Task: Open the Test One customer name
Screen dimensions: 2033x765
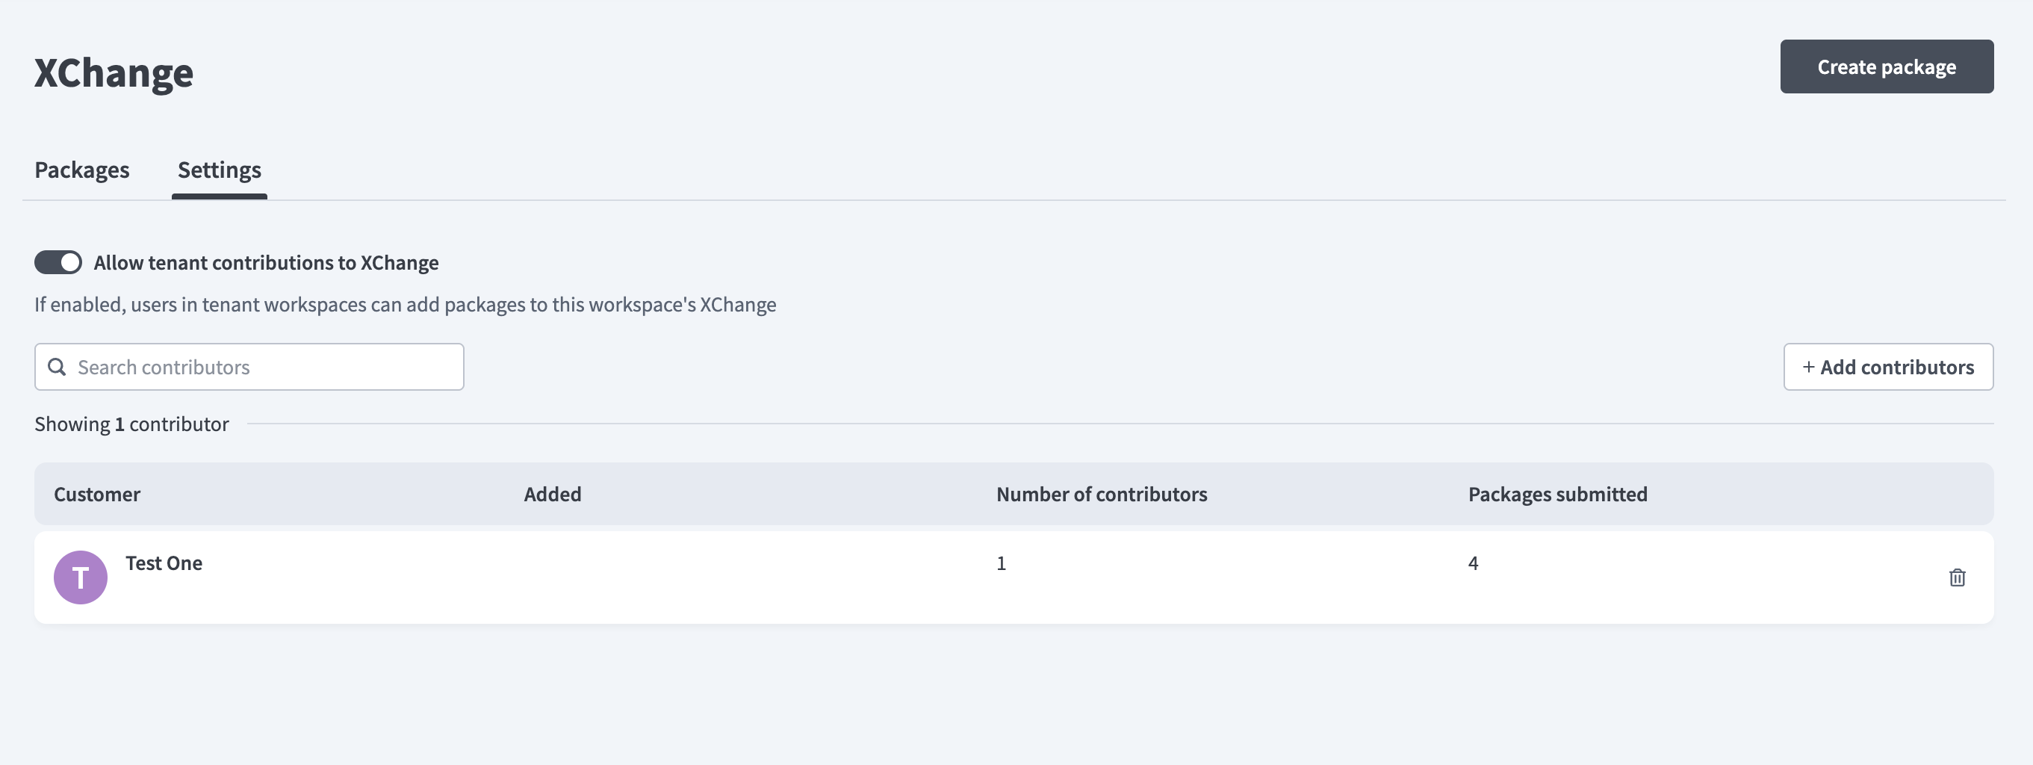Action: pyautogui.click(x=164, y=563)
